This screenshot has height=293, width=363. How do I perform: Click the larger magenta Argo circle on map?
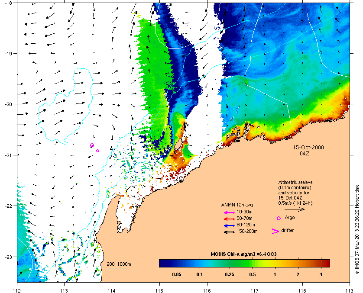point(92,145)
